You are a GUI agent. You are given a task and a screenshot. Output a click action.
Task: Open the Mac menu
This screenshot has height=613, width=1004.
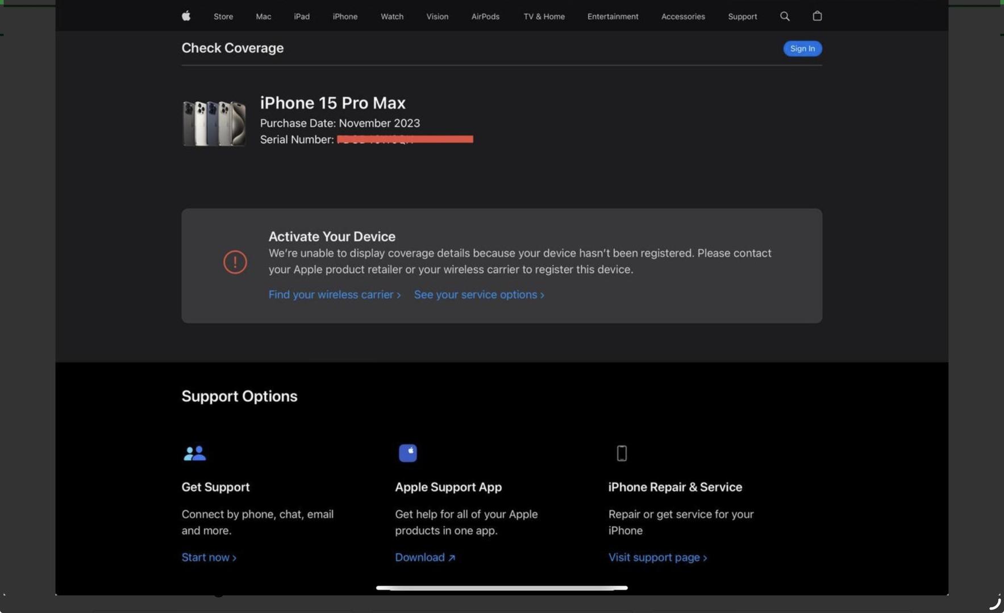(x=263, y=16)
